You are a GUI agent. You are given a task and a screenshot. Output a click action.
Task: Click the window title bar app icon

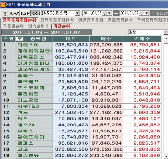[3, 5]
